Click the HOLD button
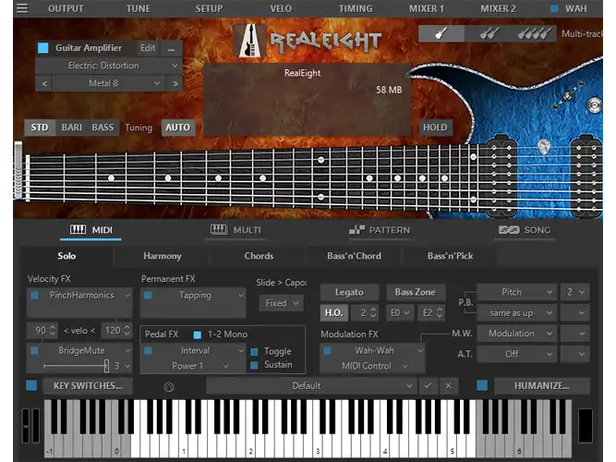616x462 pixels. point(435,128)
